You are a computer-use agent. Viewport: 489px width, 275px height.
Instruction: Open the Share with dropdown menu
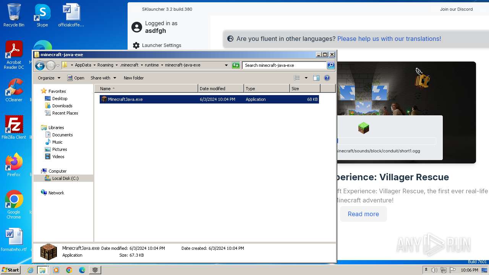point(103,78)
